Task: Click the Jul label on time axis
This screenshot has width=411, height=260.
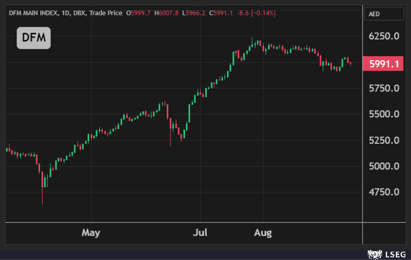Action: point(200,232)
